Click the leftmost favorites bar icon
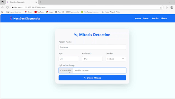The width and height of the screenshot is (175, 99). 2,12
